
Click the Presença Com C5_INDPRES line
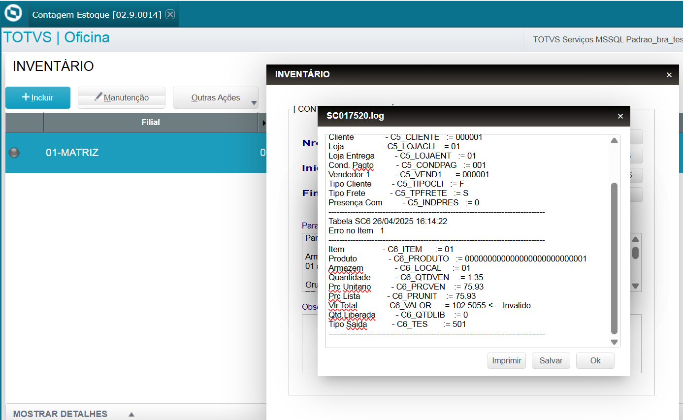click(404, 202)
